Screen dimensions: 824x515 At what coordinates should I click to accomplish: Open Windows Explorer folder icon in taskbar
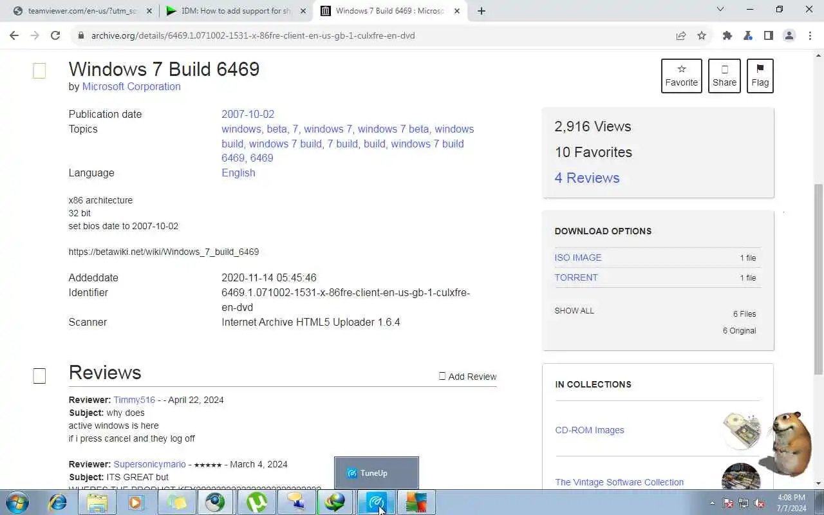coord(97,503)
